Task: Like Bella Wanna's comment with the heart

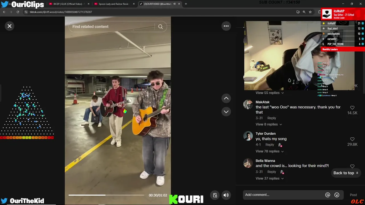Action: 352,166
